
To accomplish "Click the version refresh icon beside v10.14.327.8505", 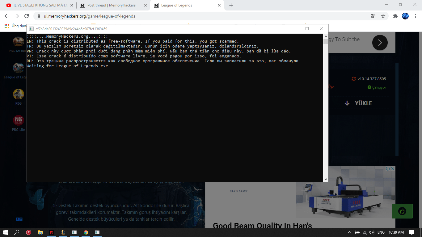I will coord(354,79).
